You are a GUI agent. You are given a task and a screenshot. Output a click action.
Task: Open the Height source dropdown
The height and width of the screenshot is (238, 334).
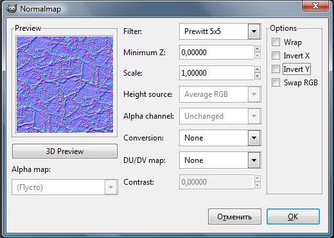point(220,94)
